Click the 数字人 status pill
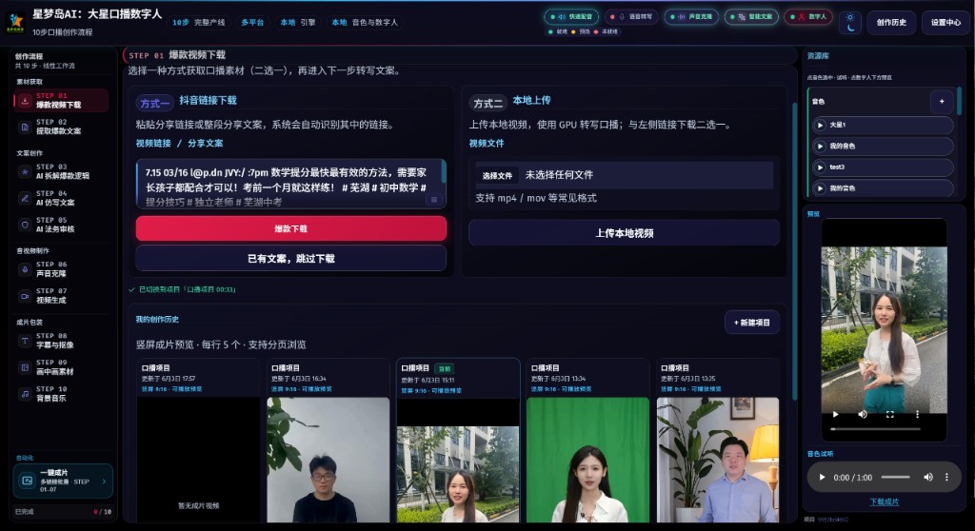The width and height of the screenshot is (975, 531). tap(808, 17)
